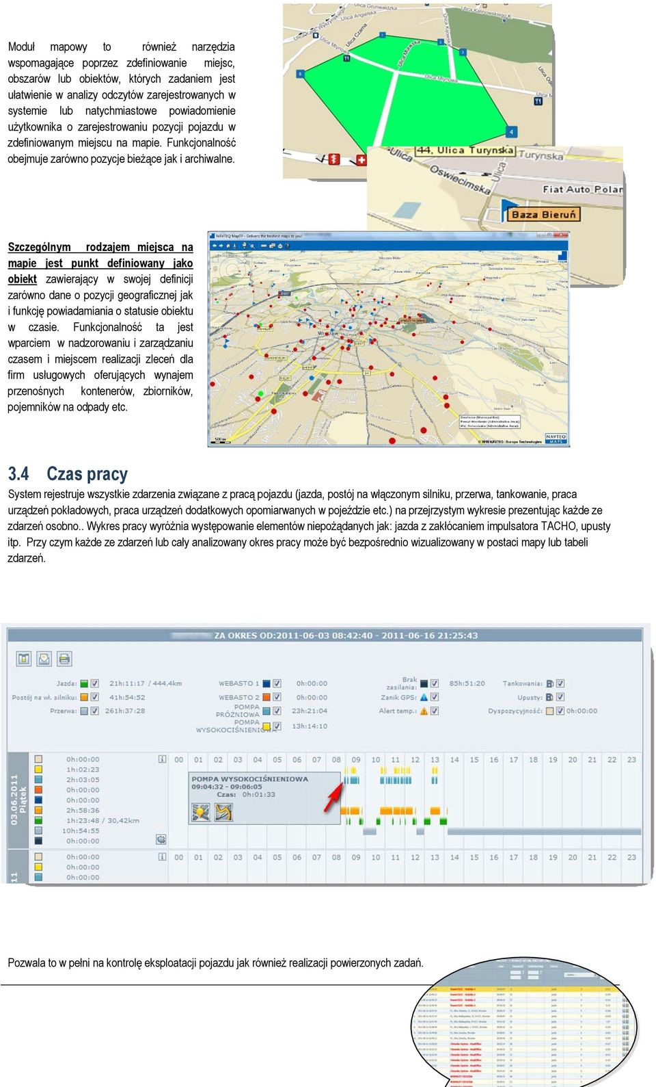
Task: Click the Przerwa total 261h:37:28
Action: point(125,711)
